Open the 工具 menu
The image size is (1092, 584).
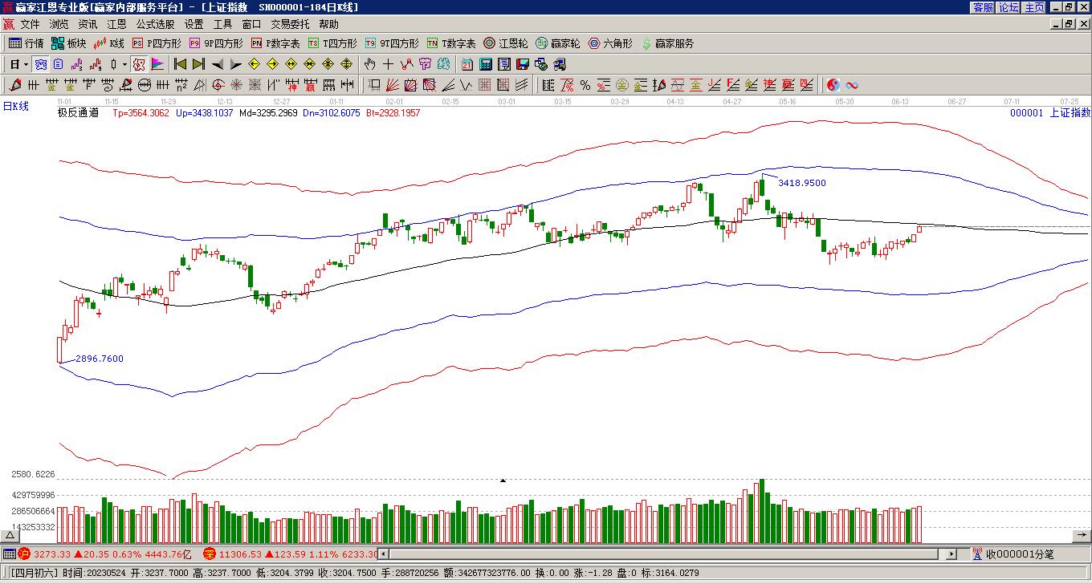[222, 25]
